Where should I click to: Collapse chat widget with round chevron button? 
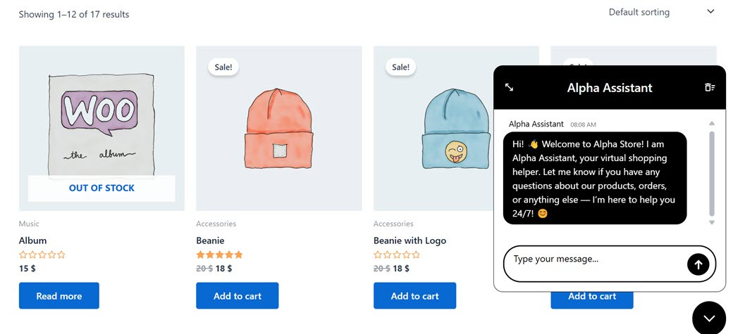[x=708, y=318]
